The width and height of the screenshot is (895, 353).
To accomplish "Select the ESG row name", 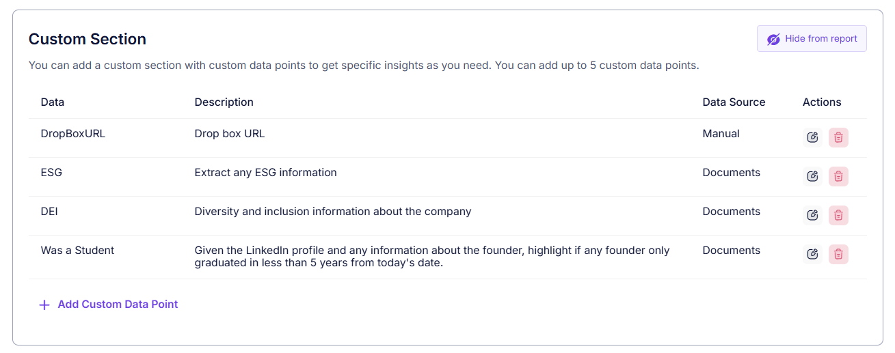I will [x=51, y=173].
